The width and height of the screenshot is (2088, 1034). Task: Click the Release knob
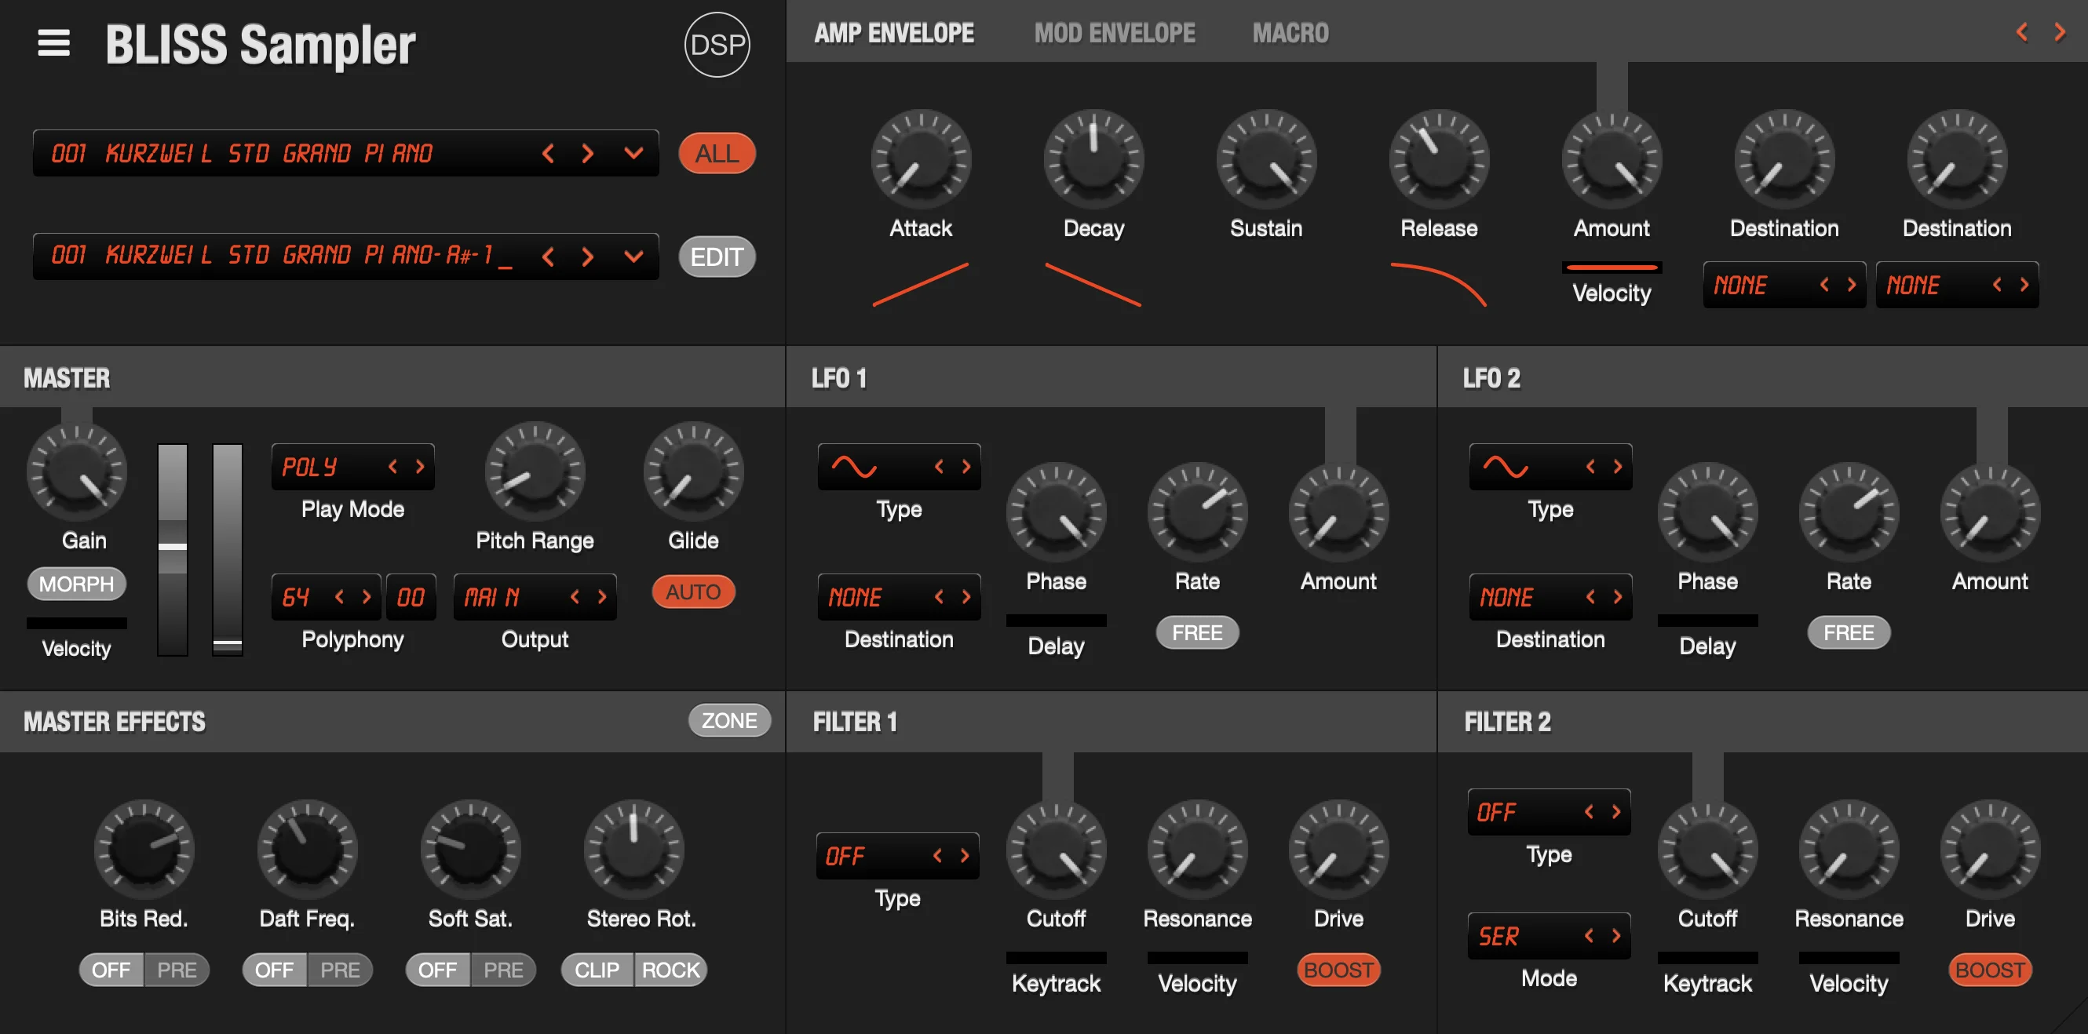point(1439,159)
